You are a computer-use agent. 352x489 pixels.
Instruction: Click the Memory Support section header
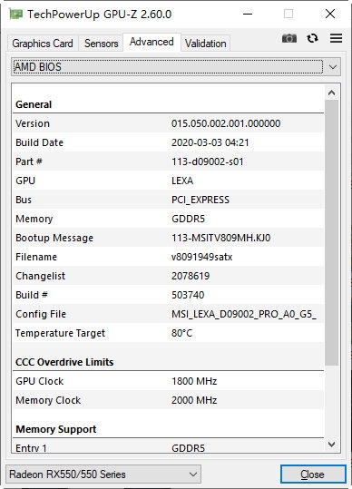click(x=56, y=429)
